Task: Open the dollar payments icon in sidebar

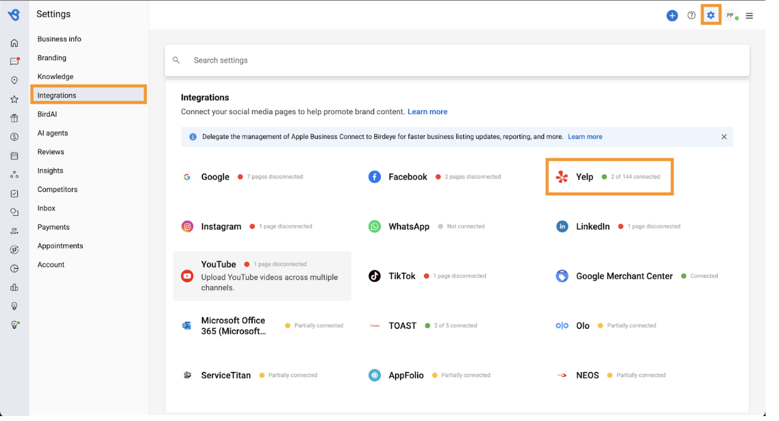Action: pyautogui.click(x=14, y=137)
